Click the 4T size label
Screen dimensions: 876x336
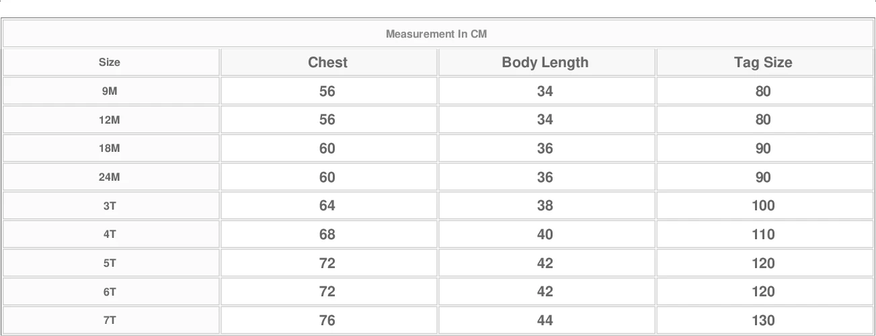click(110, 235)
